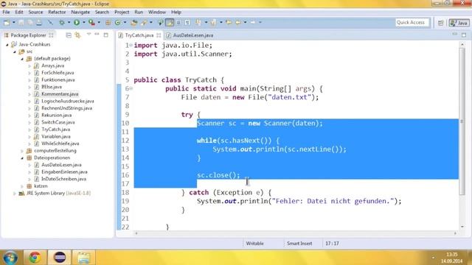
Task: Click the Run Last Tool icon
Action: (x=91, y=23)
